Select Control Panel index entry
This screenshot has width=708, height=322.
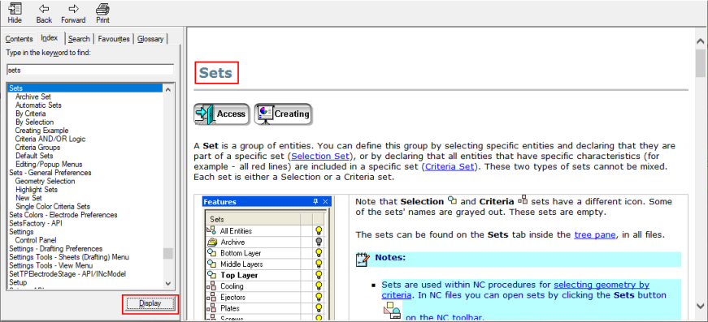pyautogui.click(x=35, y=241)
